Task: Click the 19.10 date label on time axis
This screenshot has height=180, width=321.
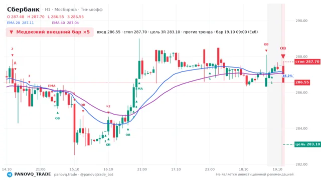Action: (277, 169)
